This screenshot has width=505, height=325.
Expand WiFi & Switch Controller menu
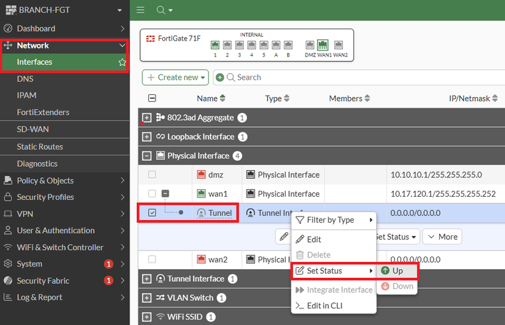coord(64,247)
